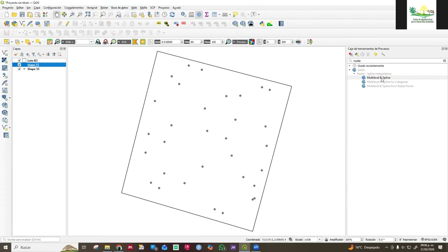Toggle visibility of Lote B3 layer
Screen dimensions: 448x252
pos(19,61)
